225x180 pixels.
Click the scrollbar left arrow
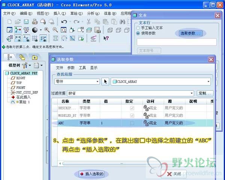coord(60,163)
